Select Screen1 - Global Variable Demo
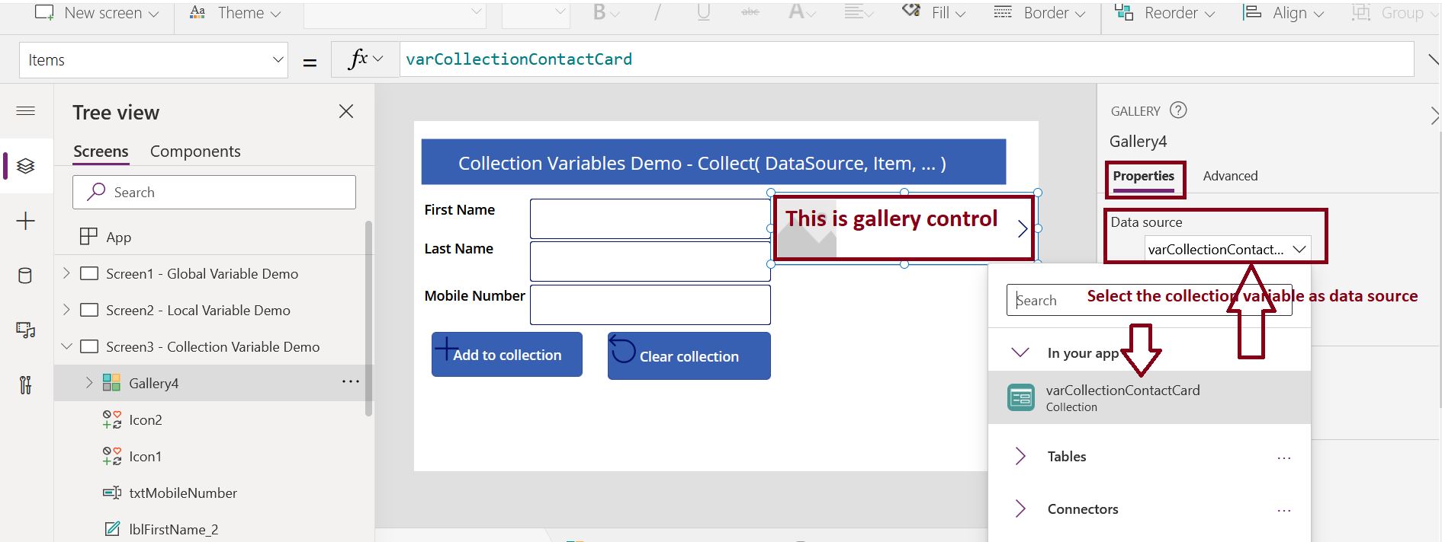 [202, 273]
